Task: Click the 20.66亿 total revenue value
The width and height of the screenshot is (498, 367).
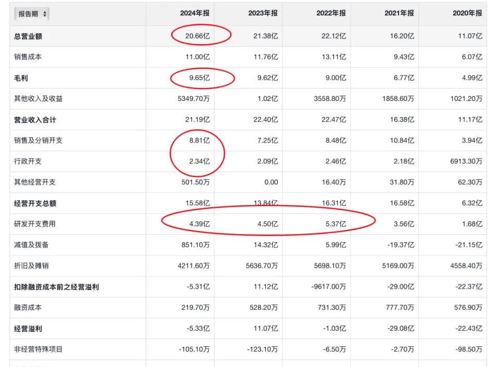Action: pyautogui.click(x=197, y=36)
